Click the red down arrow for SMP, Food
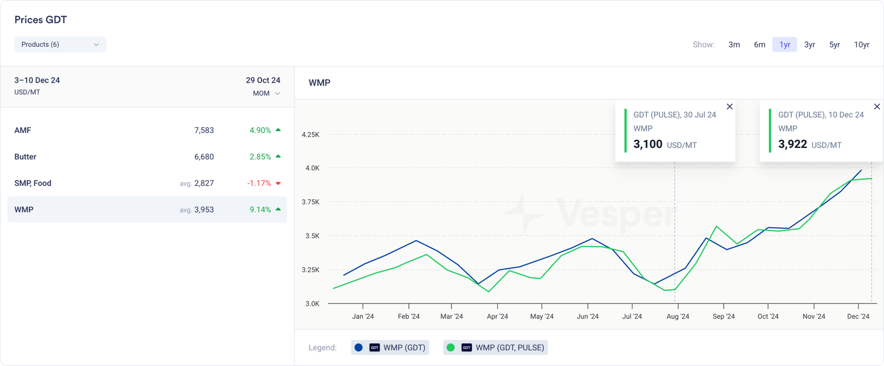Viewport: 884px width, 366px height. [x=278, y=183]
